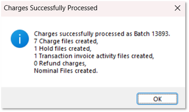Click the word 'Charges' starting the message
The image size is (189, 112).
tap(46, 34)
